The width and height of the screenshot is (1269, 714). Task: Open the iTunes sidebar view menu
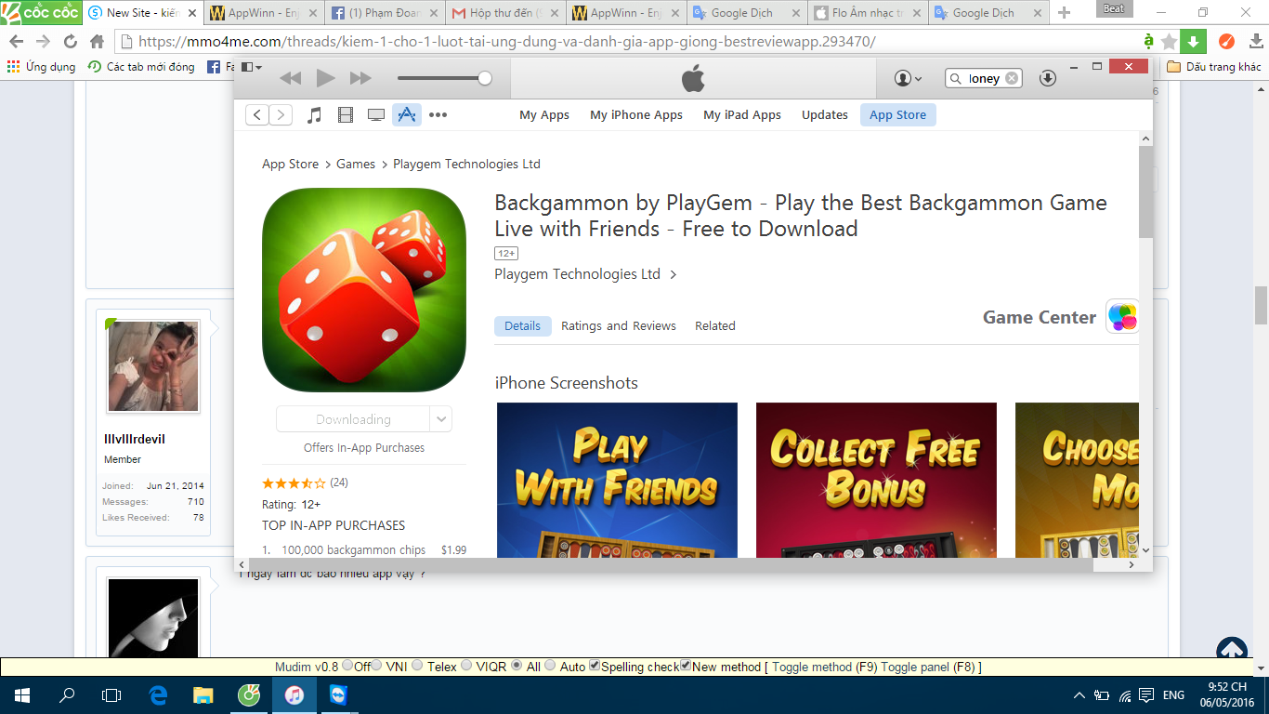click(x=252, y=67)
